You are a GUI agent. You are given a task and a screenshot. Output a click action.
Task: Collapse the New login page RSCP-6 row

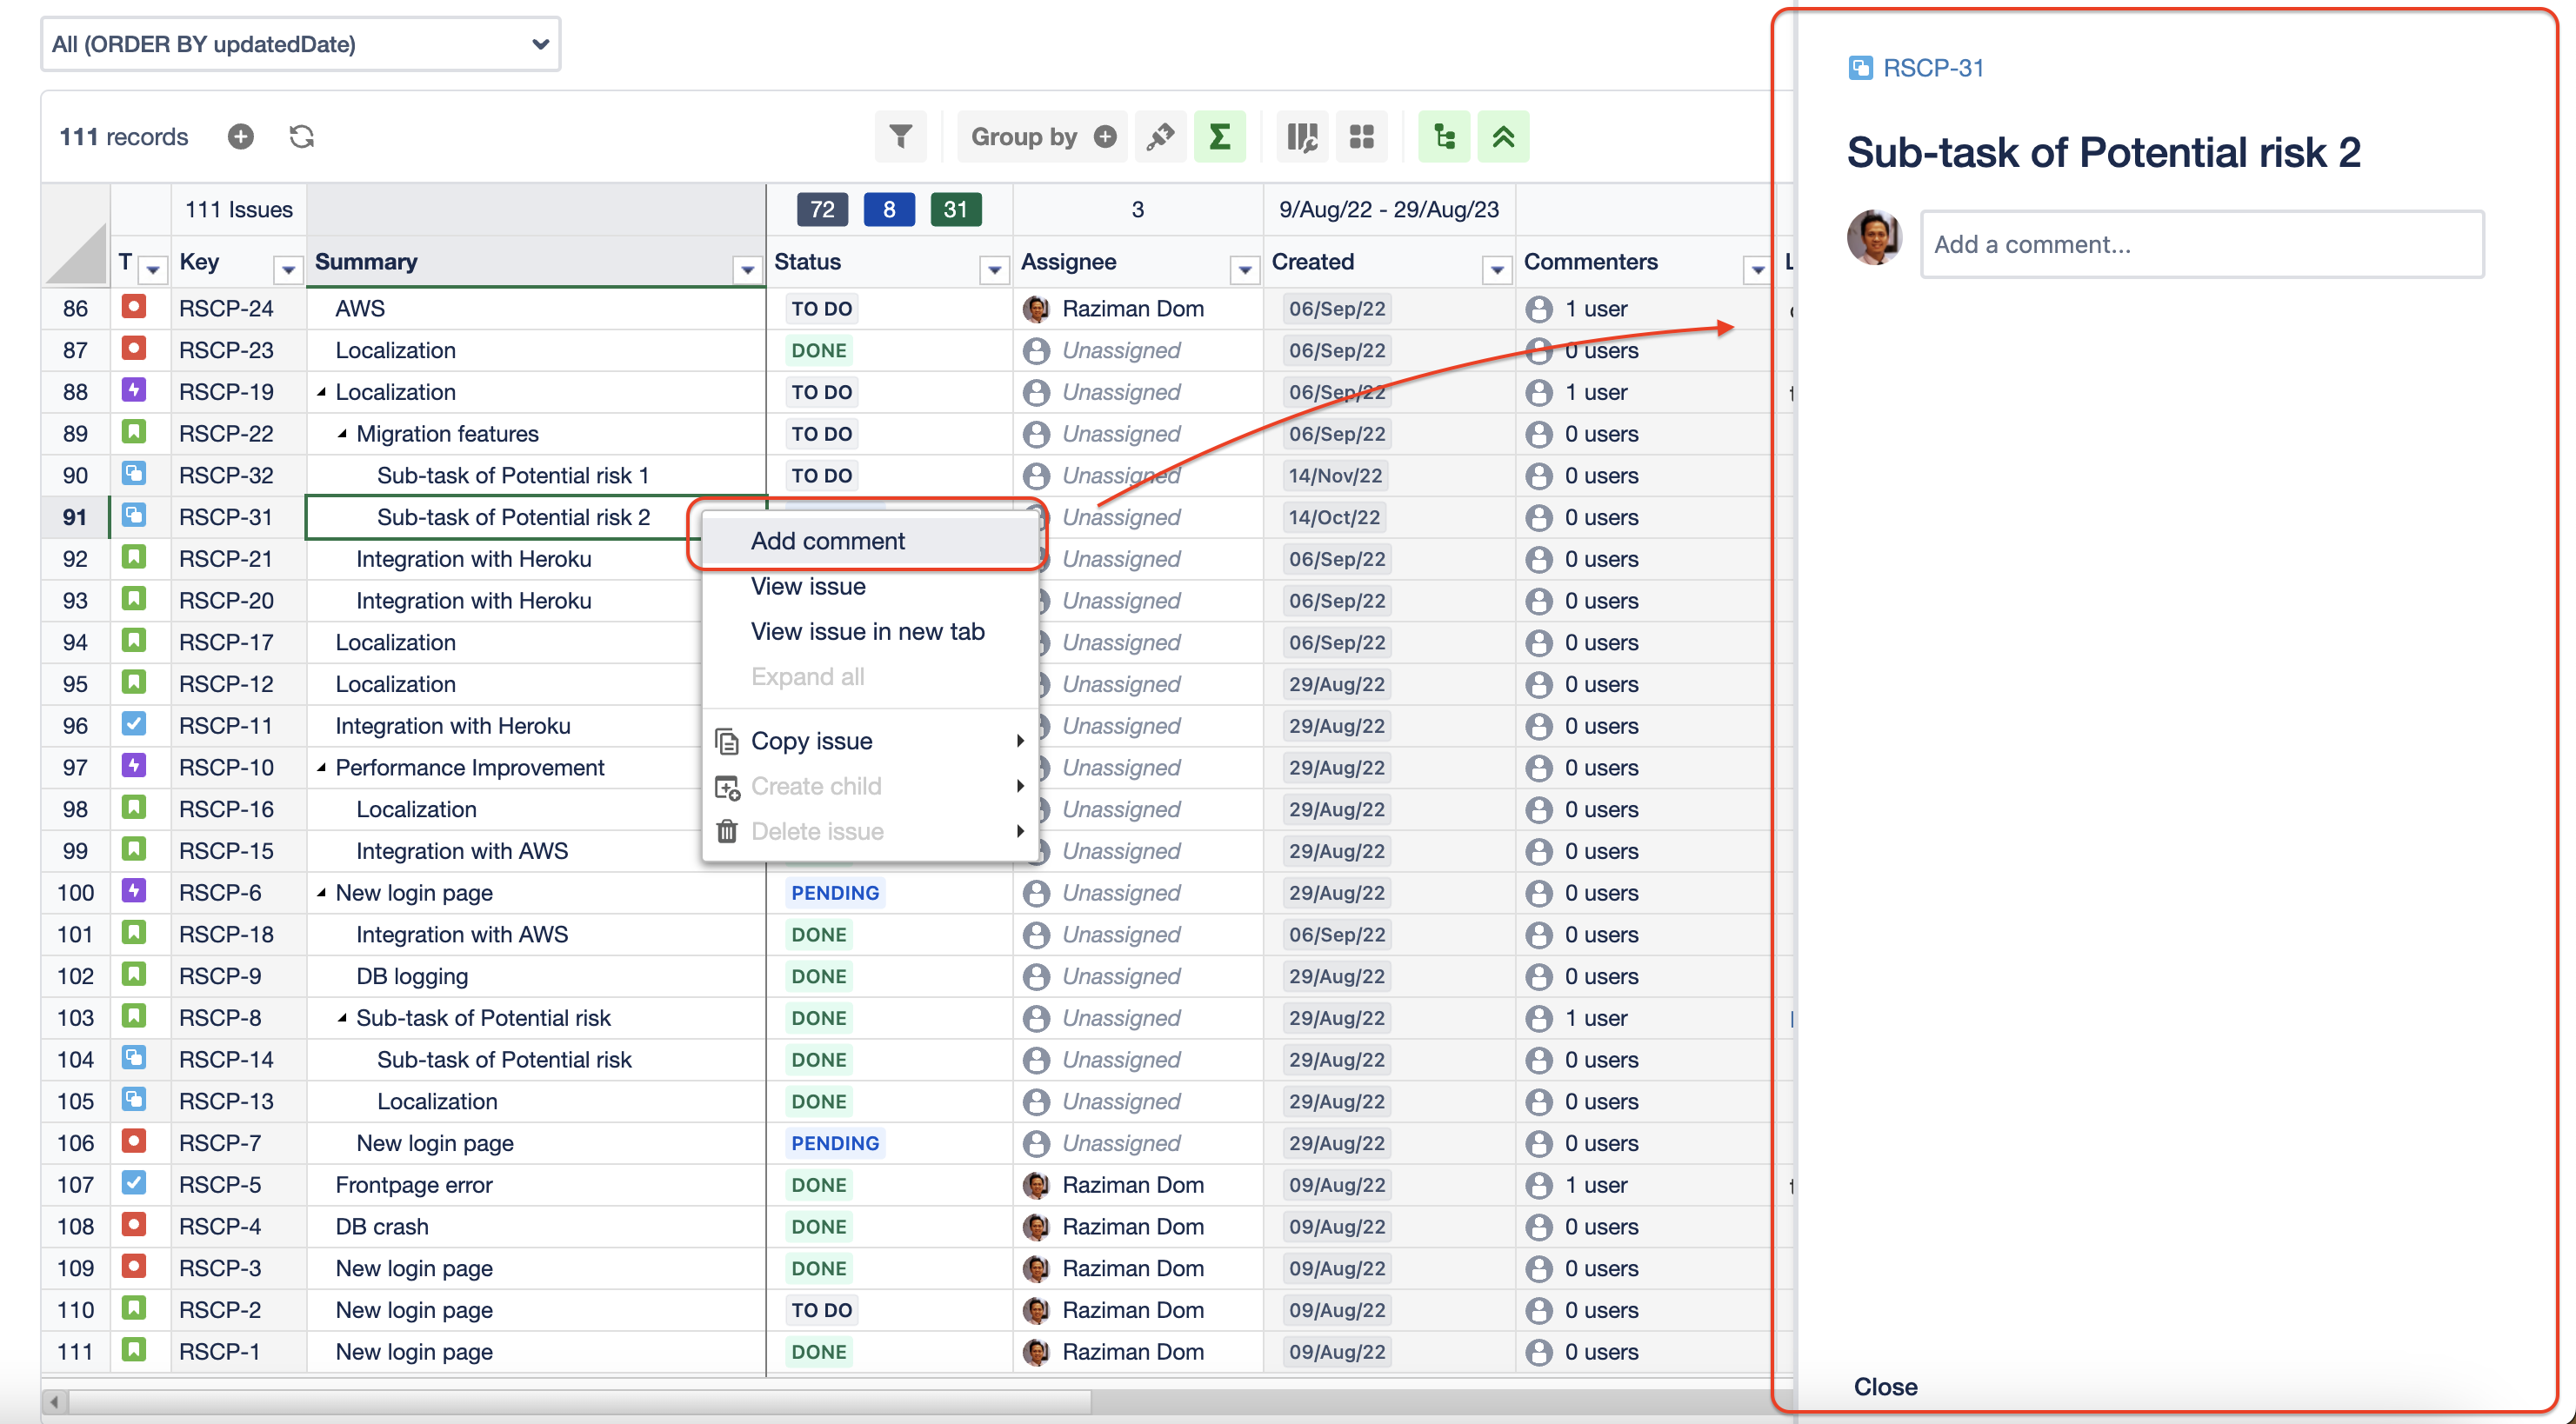click(321, 892)
